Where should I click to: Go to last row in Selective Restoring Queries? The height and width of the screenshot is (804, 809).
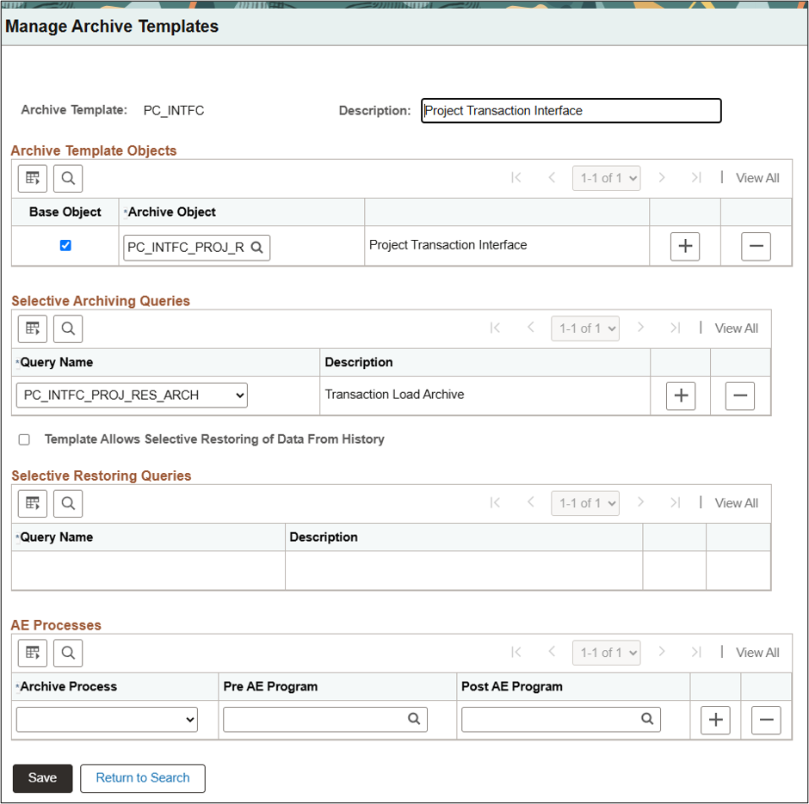(x=675, y=502)
